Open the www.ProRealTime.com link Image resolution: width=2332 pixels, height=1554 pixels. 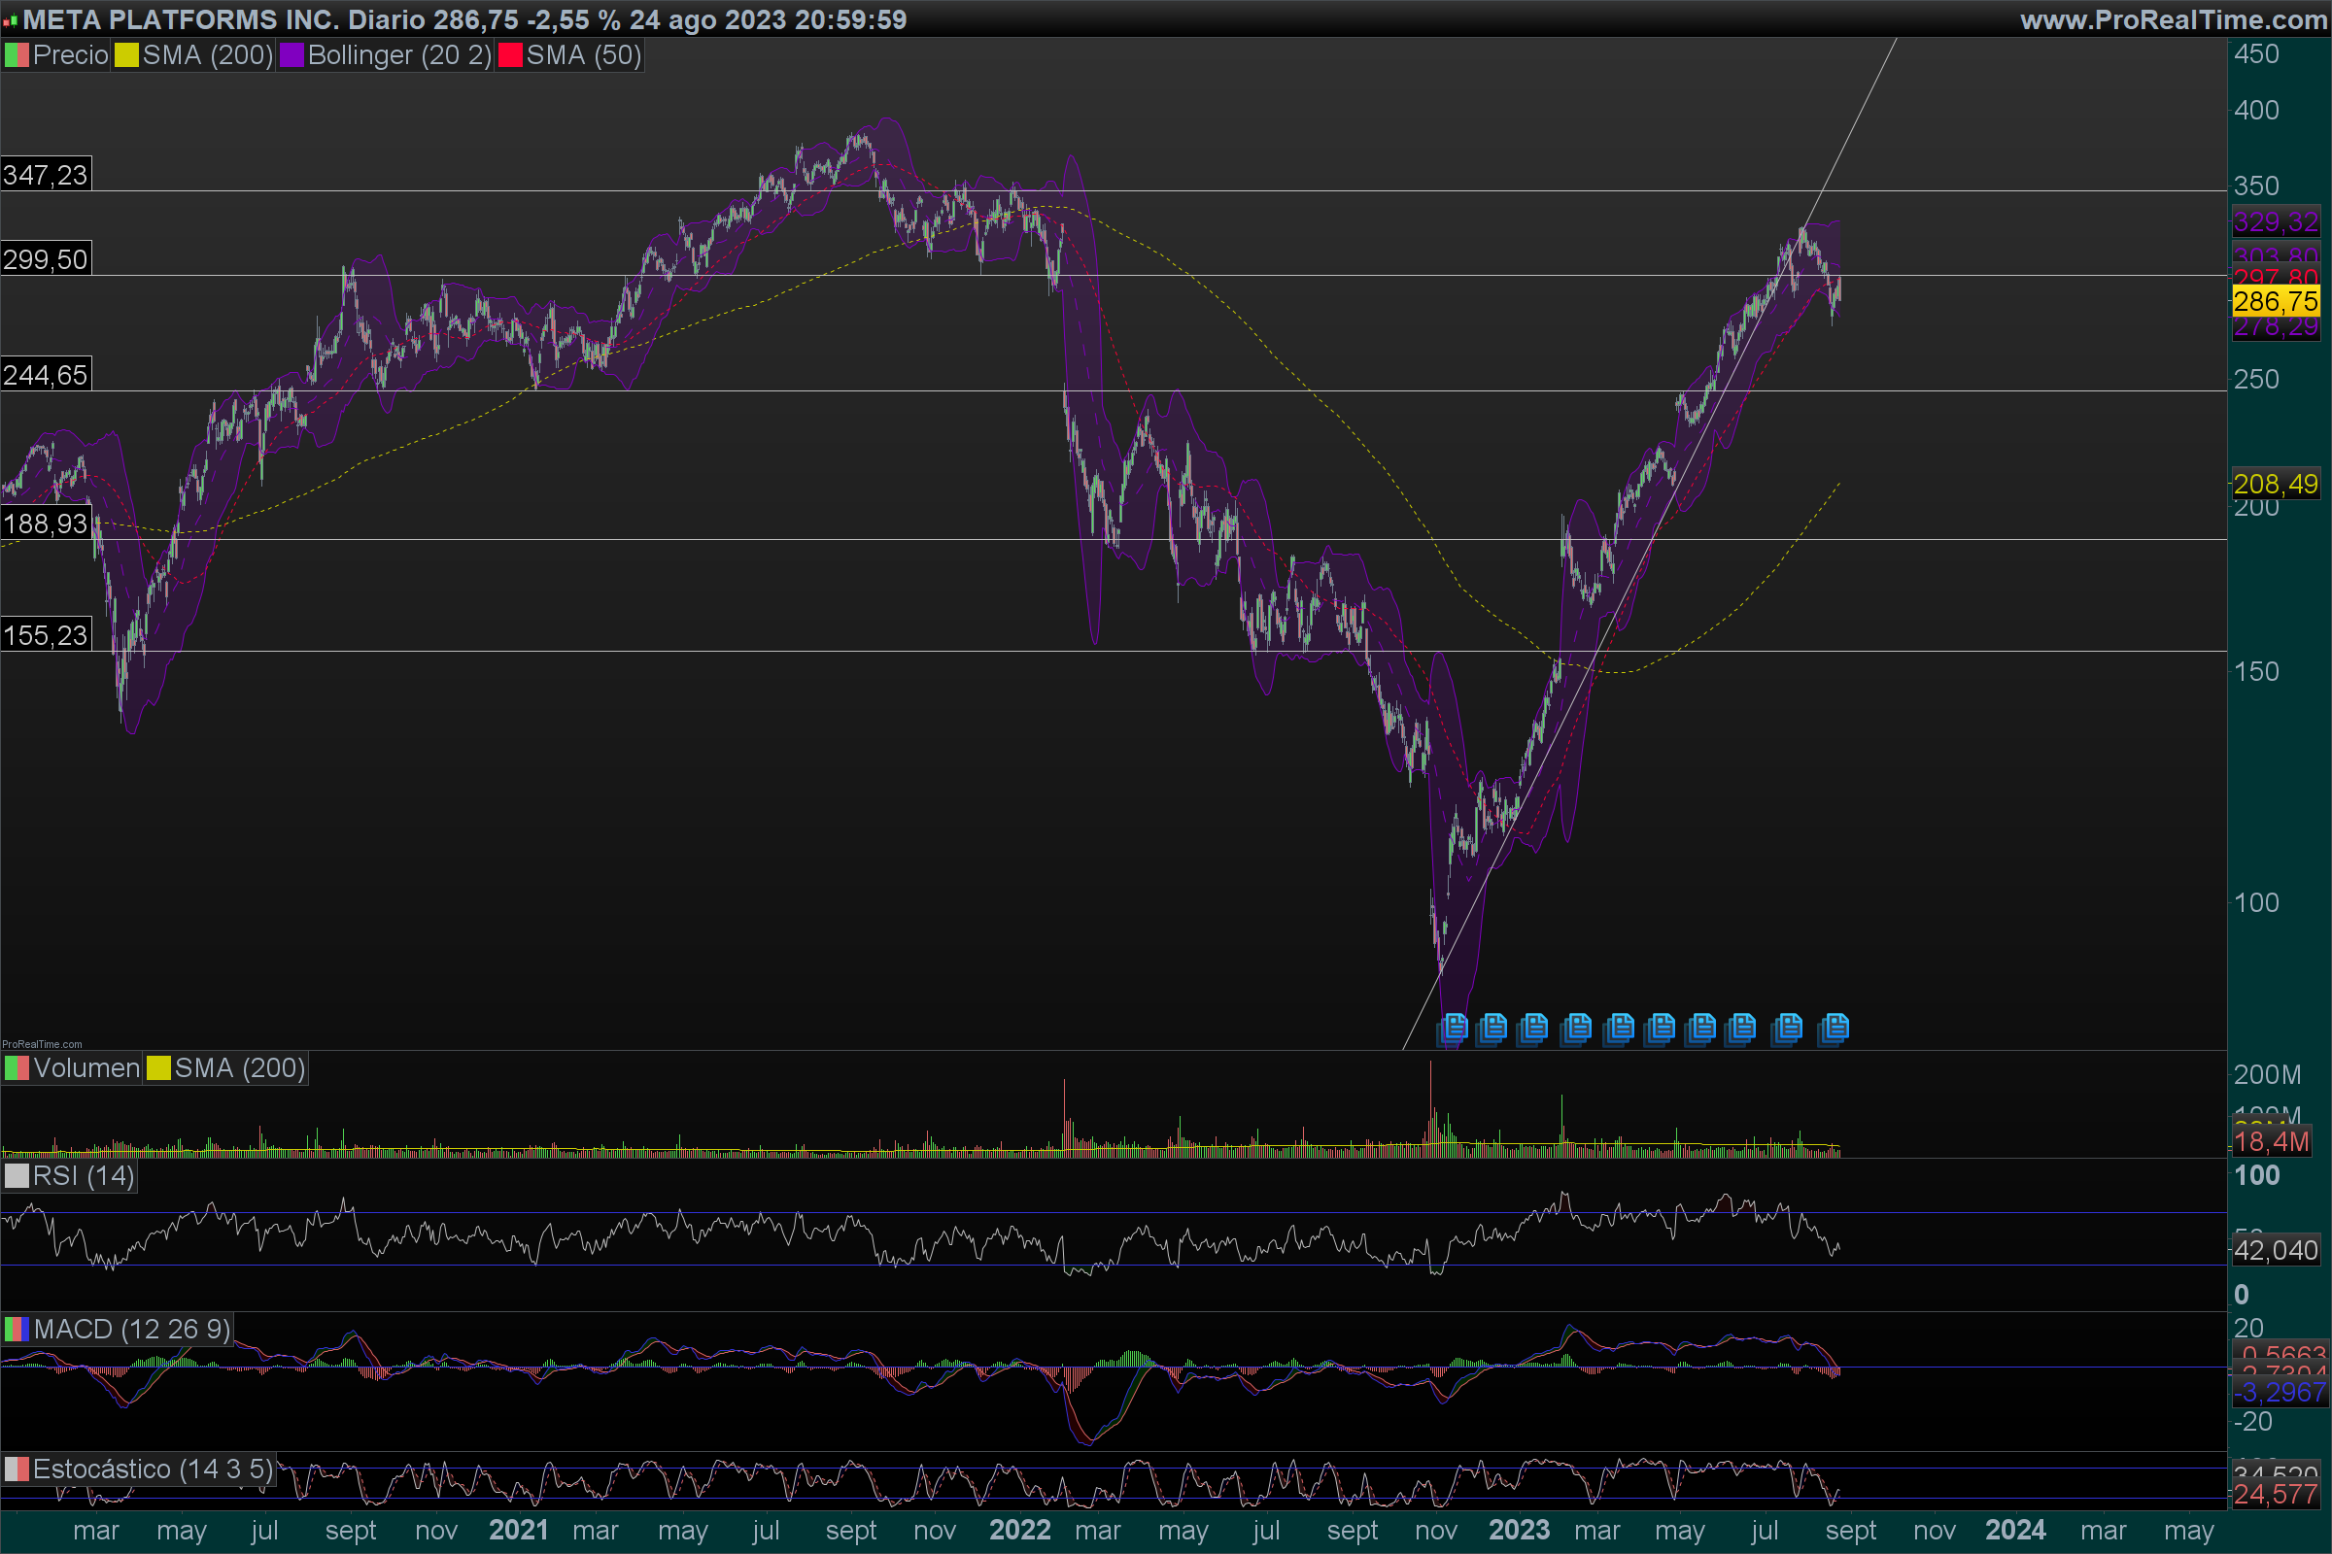click(x=2173, y=19)
